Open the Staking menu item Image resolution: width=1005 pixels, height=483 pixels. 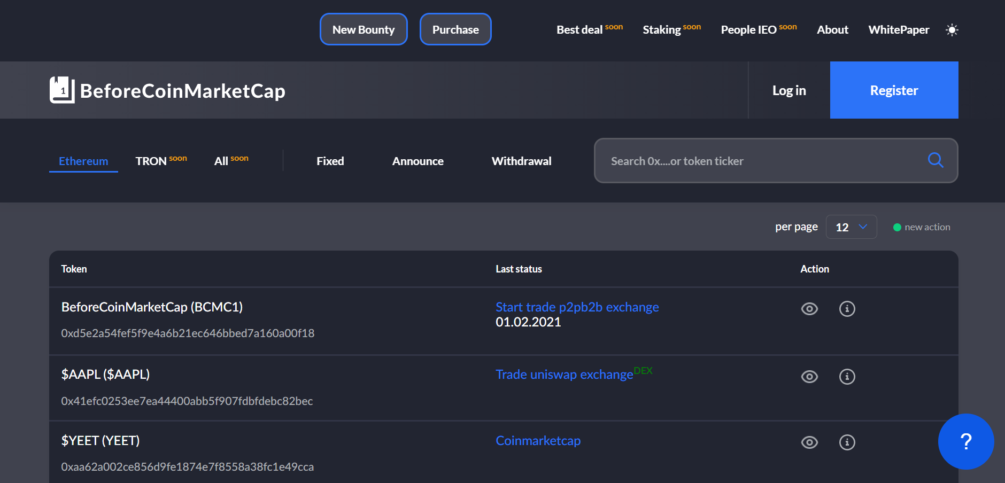pyautogui.click(x=672, y=29)
